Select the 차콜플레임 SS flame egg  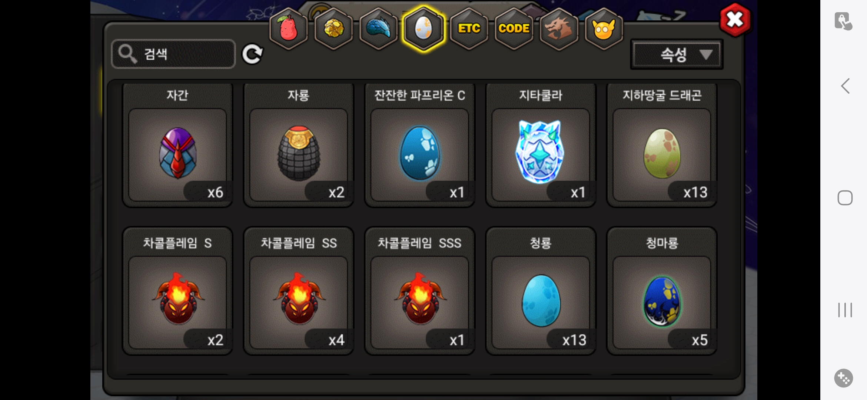pyautogui.click(x=299, y=291)
